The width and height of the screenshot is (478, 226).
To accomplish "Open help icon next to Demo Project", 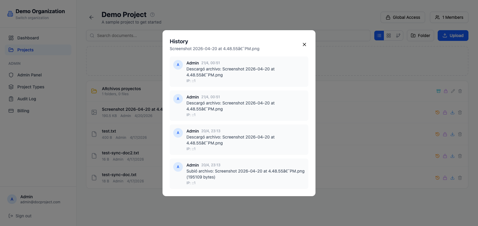I will [x=152, y=15].
